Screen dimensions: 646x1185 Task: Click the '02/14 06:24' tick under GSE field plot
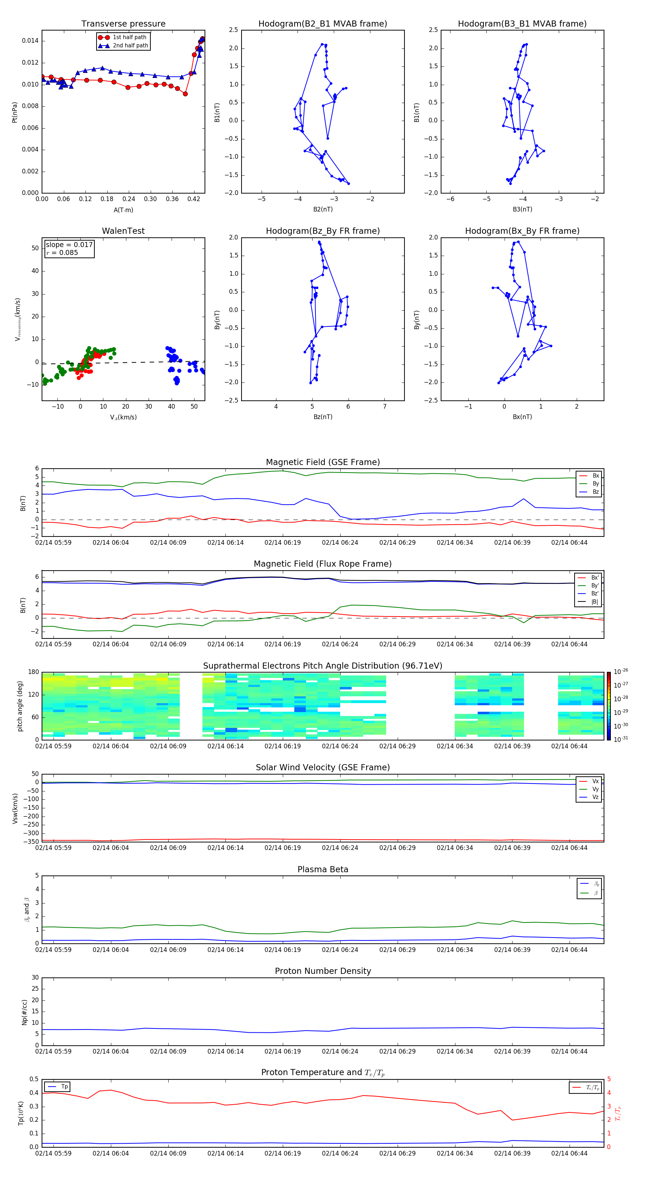[340, 543]
